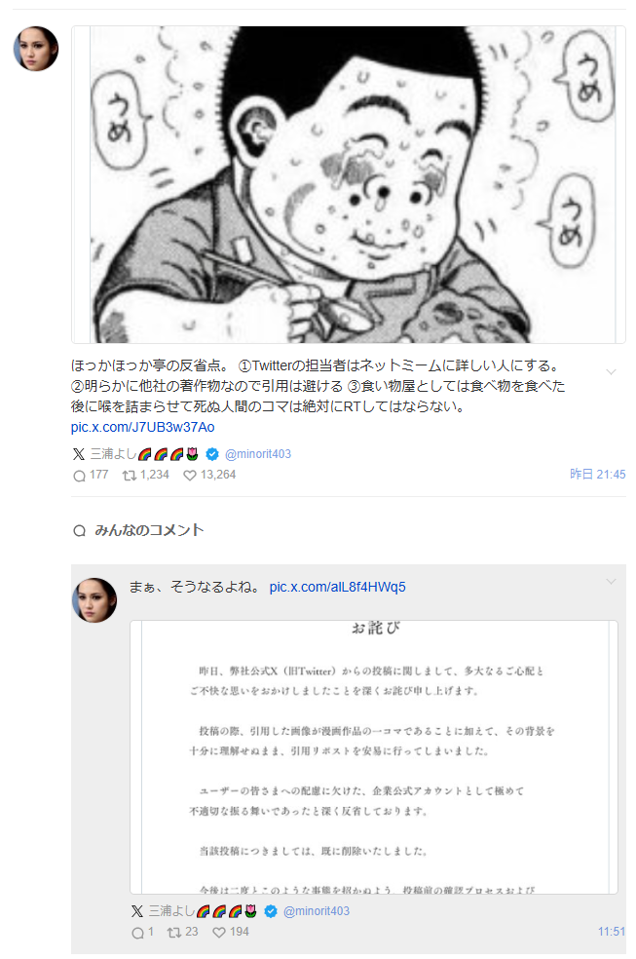Expand the chevron menu of the comment
Viewport: 636px width, 959px height.
click(611, 581)
